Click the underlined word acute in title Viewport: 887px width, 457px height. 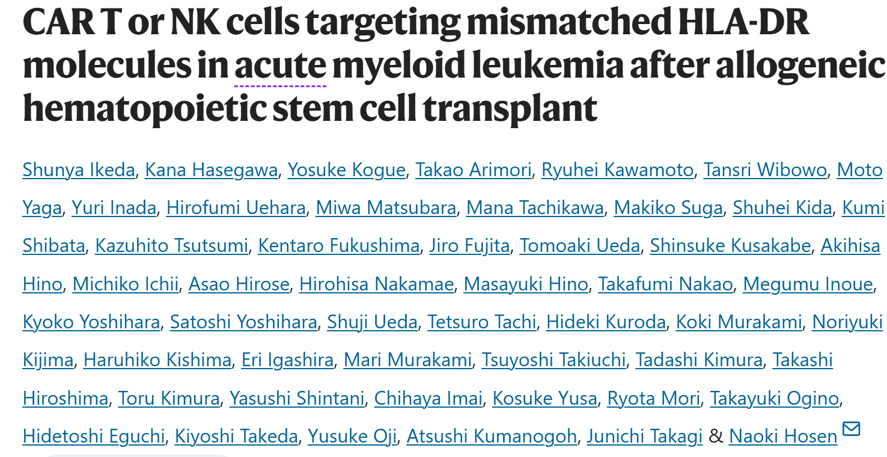280,66
